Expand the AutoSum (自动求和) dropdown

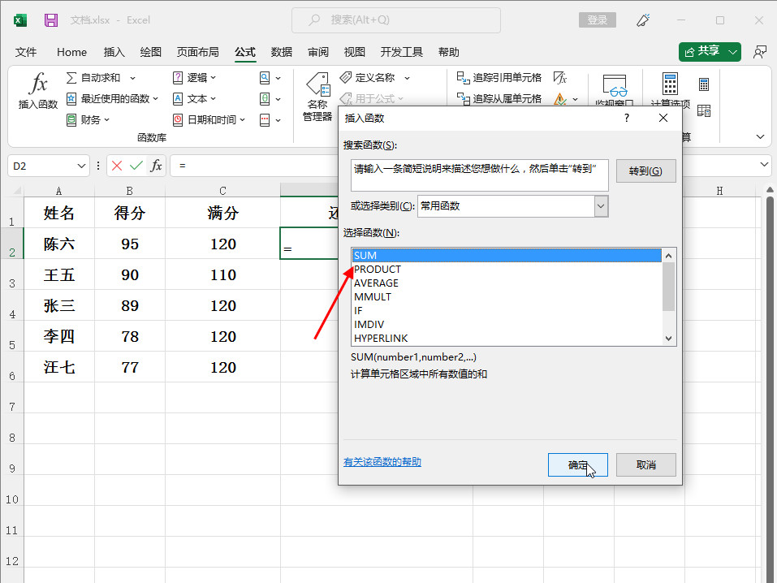132,78
